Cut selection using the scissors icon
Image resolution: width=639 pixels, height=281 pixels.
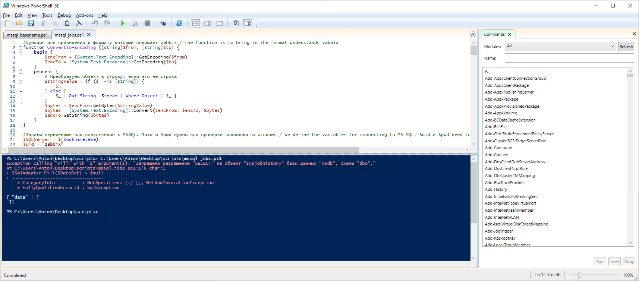coord(43,23)
